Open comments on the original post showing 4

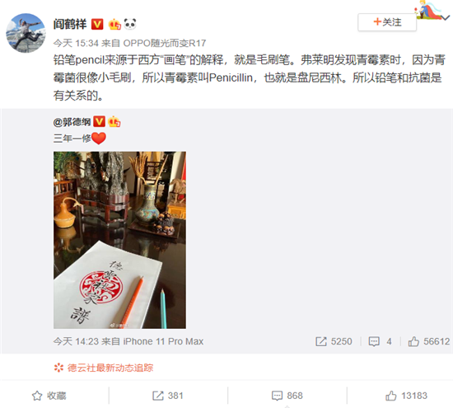[x=381, y=341]
